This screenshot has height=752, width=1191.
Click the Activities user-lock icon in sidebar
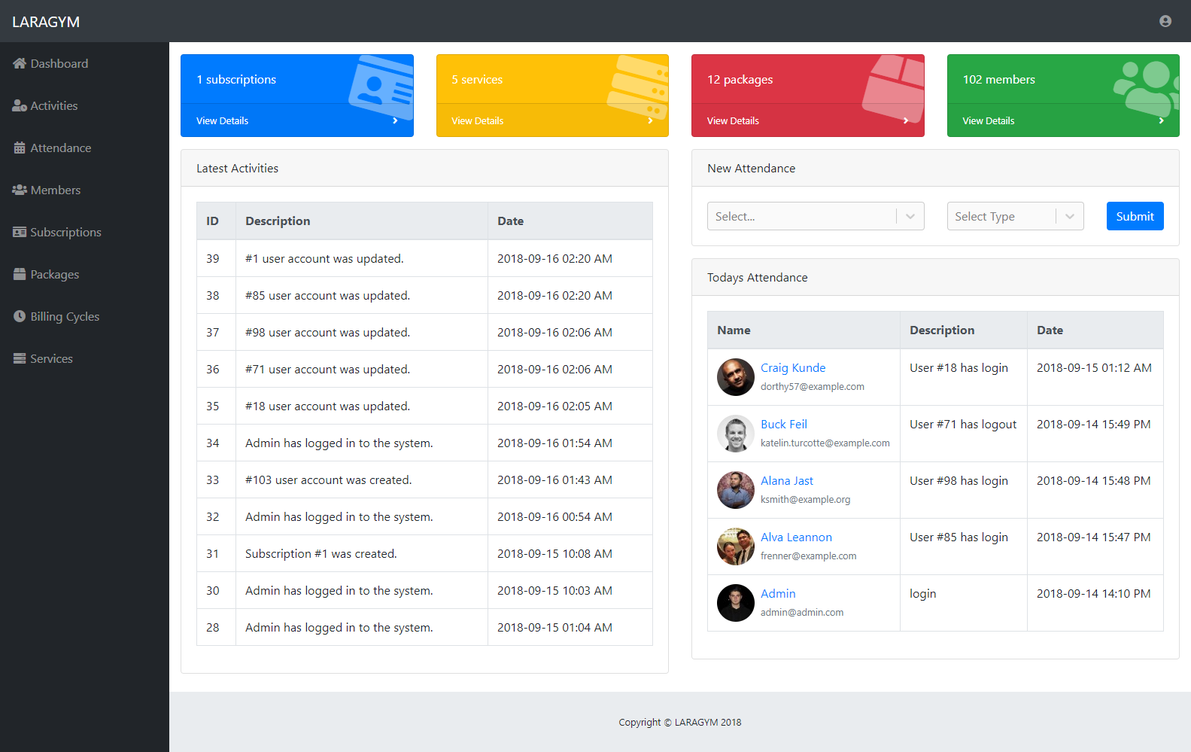[x=20, y=105]
